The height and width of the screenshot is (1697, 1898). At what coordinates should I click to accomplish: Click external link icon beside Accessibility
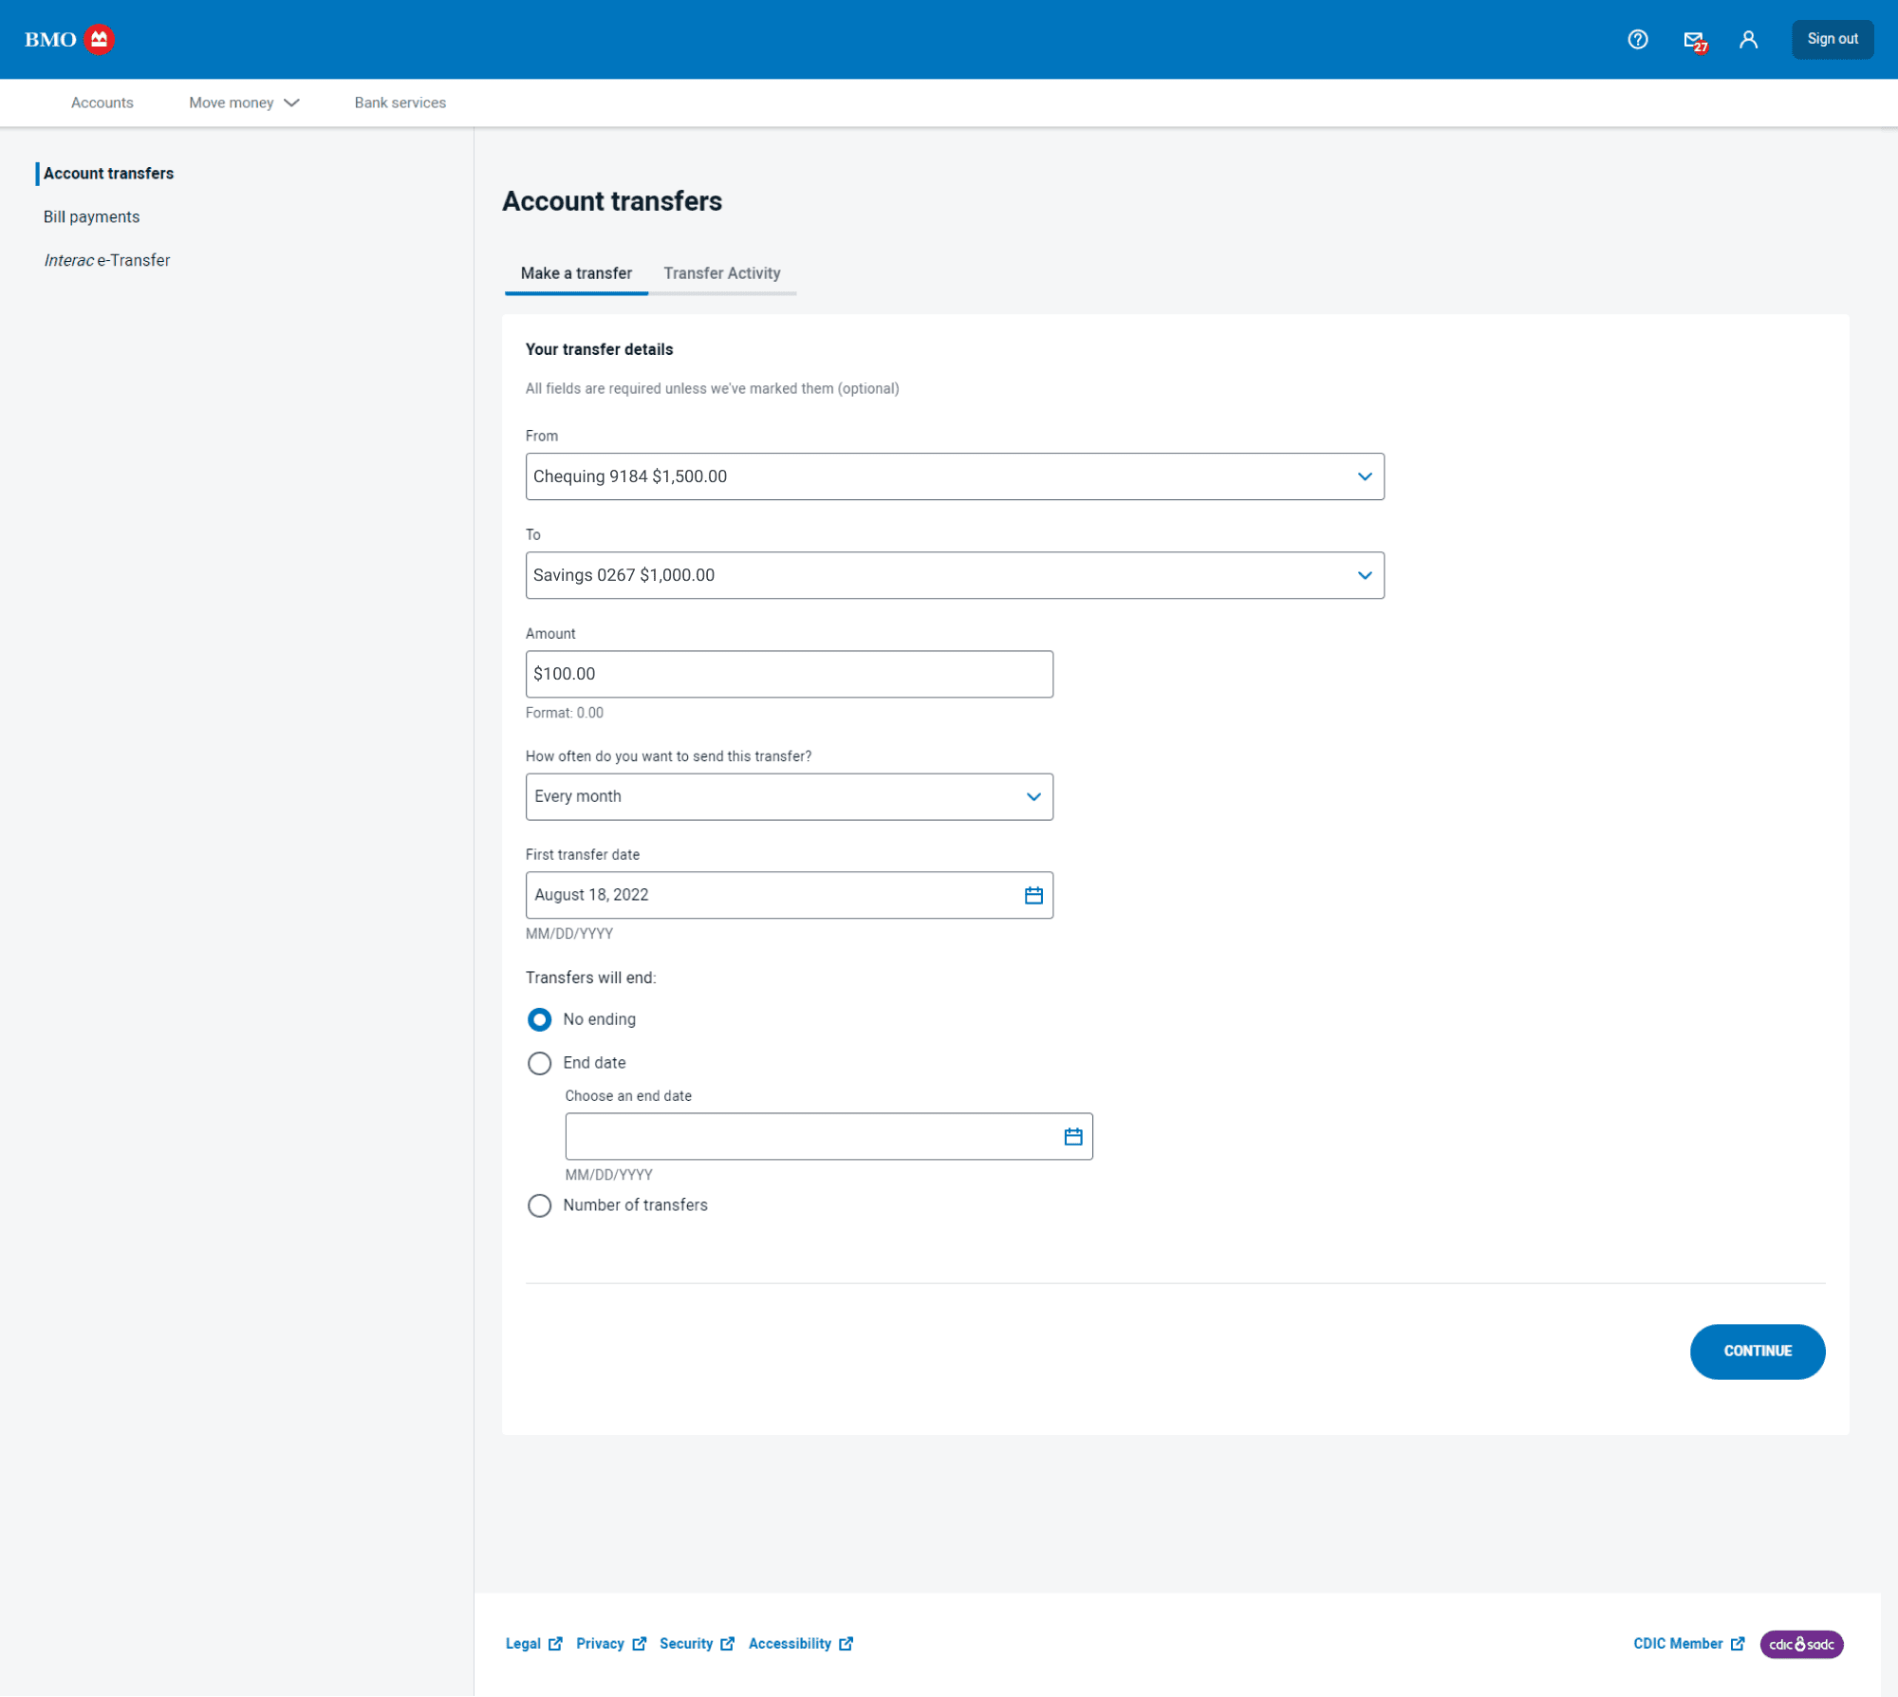pos(846,1644)
